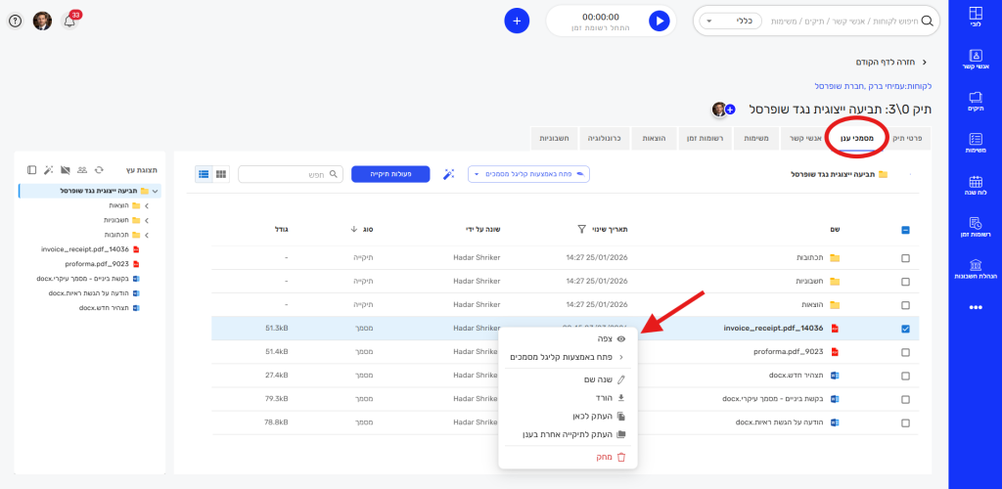Start the time recording play button

(x=659, y=22)
